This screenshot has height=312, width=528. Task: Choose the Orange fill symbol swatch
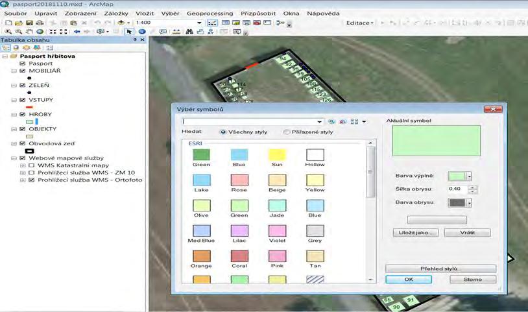(x=201, y=256)
